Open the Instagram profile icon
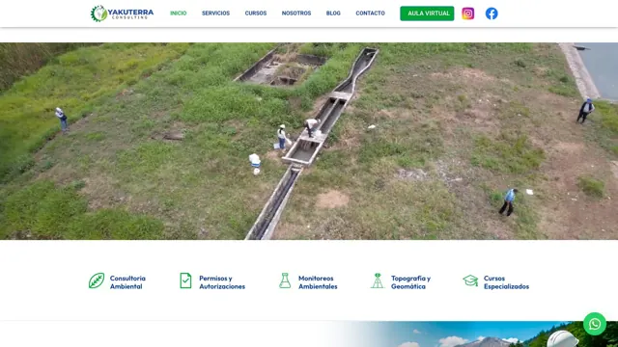Image resolution: width=618 pixels, height=347 pixels. (x=467, y=13)
